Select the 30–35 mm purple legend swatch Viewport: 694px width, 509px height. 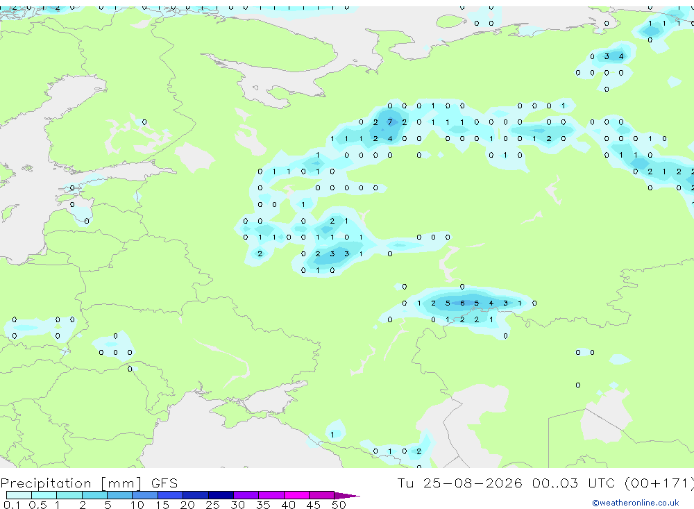[246, 495]
